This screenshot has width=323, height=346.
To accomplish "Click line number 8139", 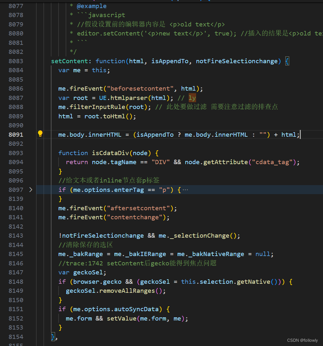I will (16, 199).
